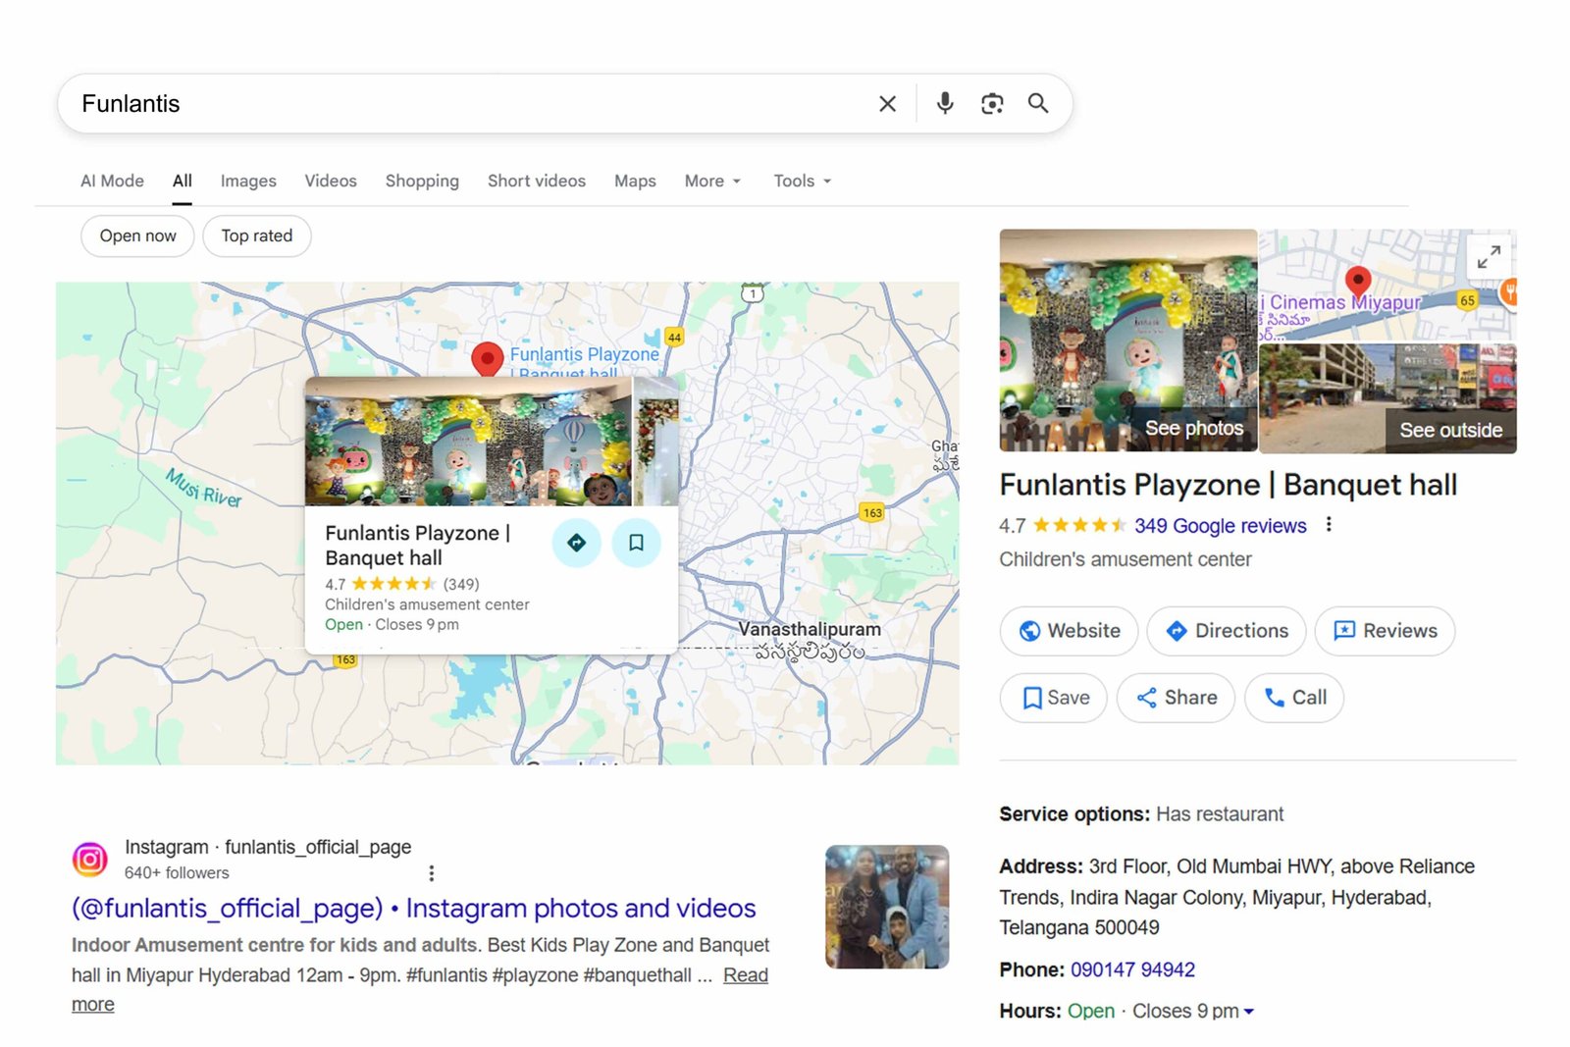This screenshot has height=1047, width=1570.
Task: Open the 349 Google reviews link
Action: (x=1219, y=526)
